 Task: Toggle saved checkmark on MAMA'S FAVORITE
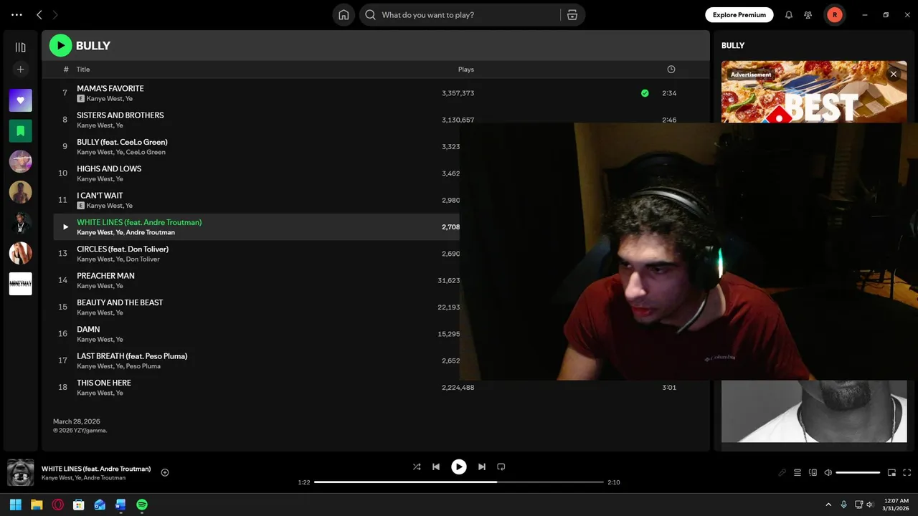tap(645, 93)
